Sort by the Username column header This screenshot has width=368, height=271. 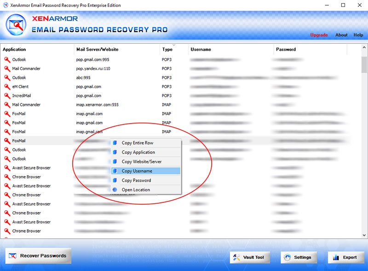[231, 49]
